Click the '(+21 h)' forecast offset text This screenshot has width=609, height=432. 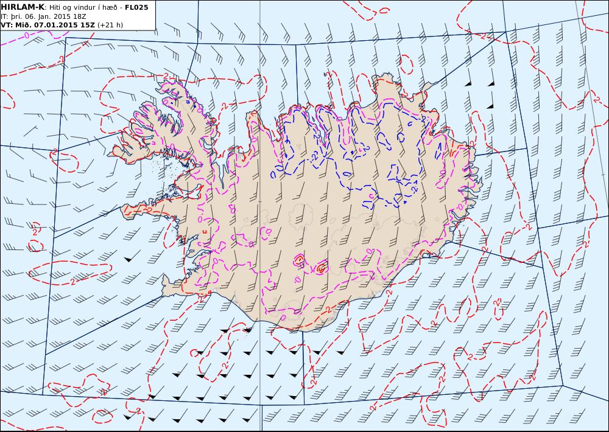pyautogui.click(x=110, y=25)
